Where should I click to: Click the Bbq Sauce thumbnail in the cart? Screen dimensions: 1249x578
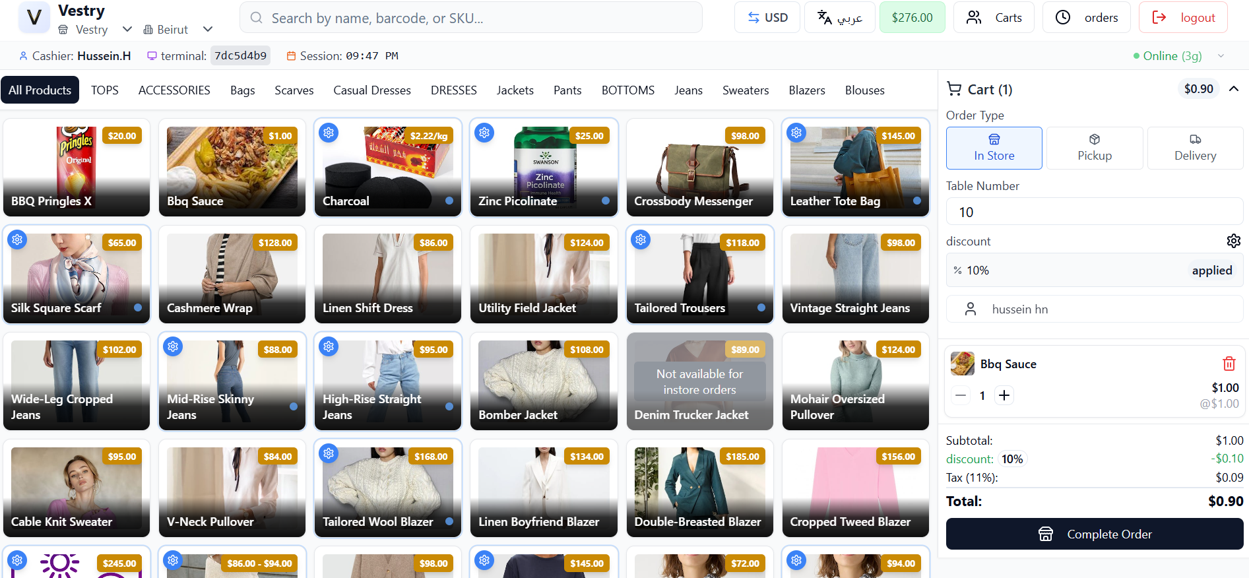coord(963,364)
